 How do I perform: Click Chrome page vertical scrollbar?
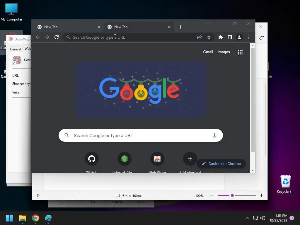click(x=253, y=100)
